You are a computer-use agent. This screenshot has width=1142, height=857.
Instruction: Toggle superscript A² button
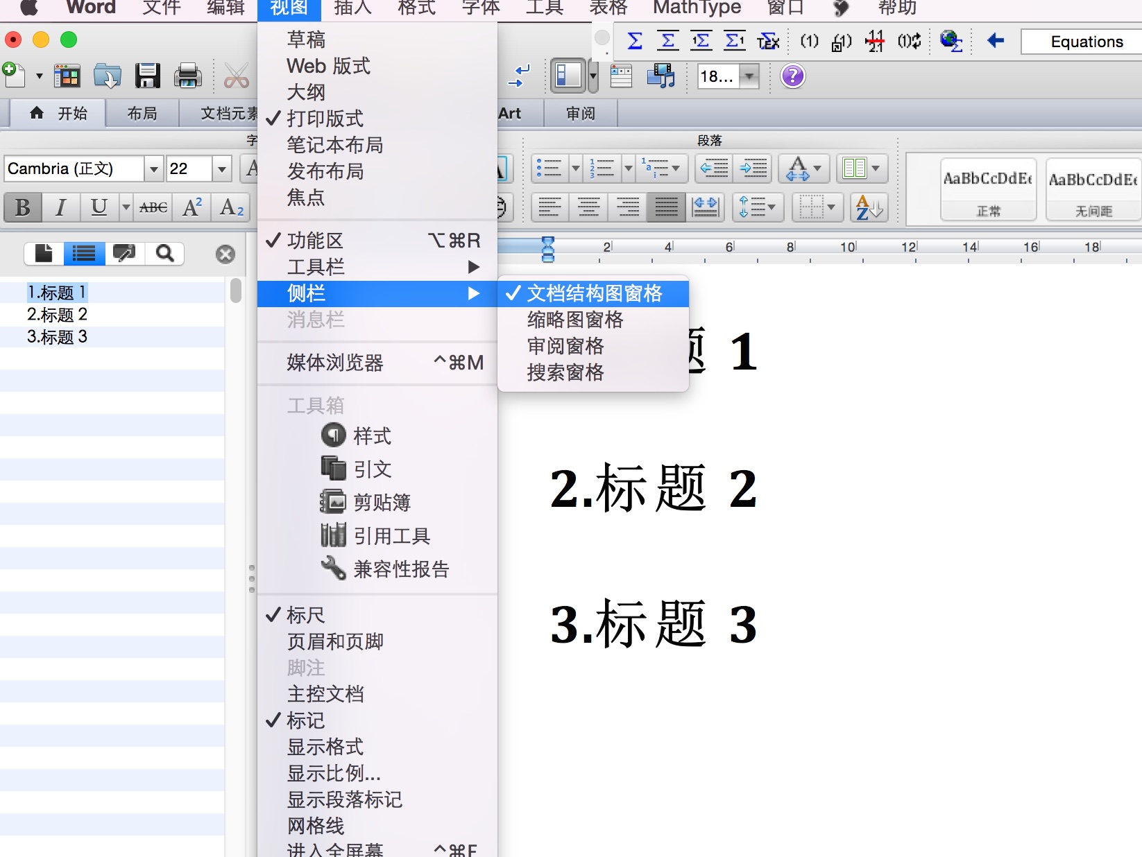tap(192, 207)
